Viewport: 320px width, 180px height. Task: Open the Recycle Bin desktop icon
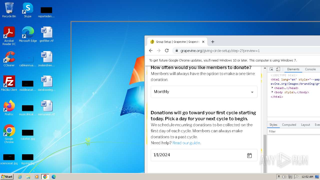tap(9, 10)
